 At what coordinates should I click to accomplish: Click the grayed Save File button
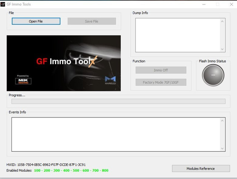coord(91,21)
